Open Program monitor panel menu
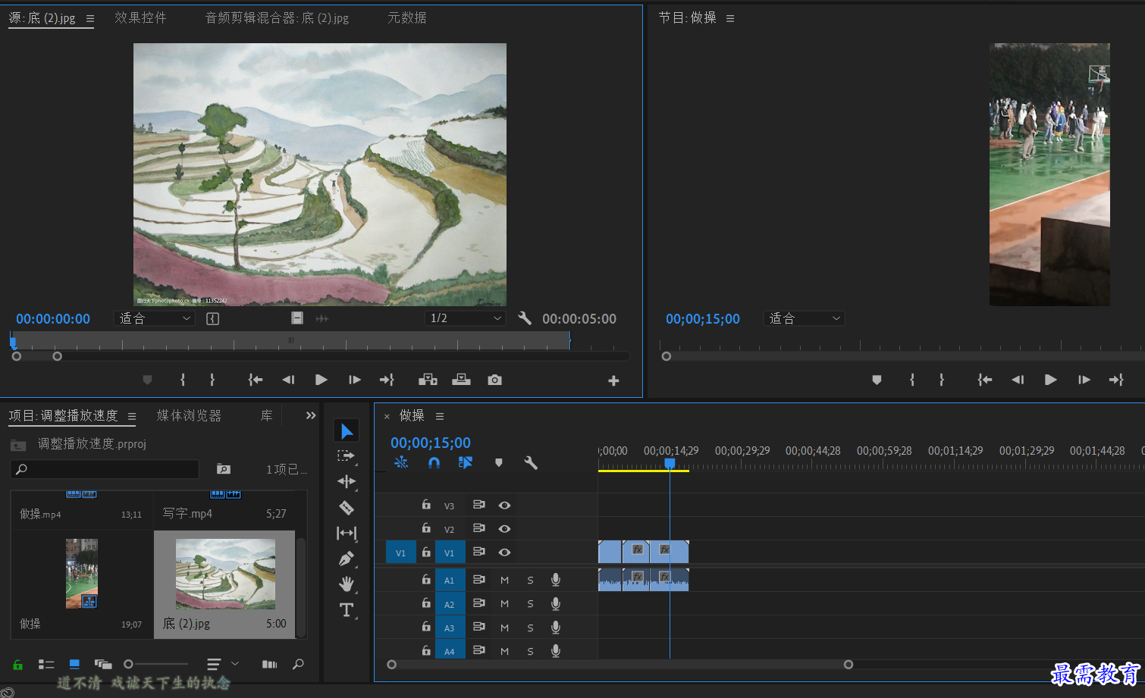Screen dimensions: 1145x698 [730, 18]
